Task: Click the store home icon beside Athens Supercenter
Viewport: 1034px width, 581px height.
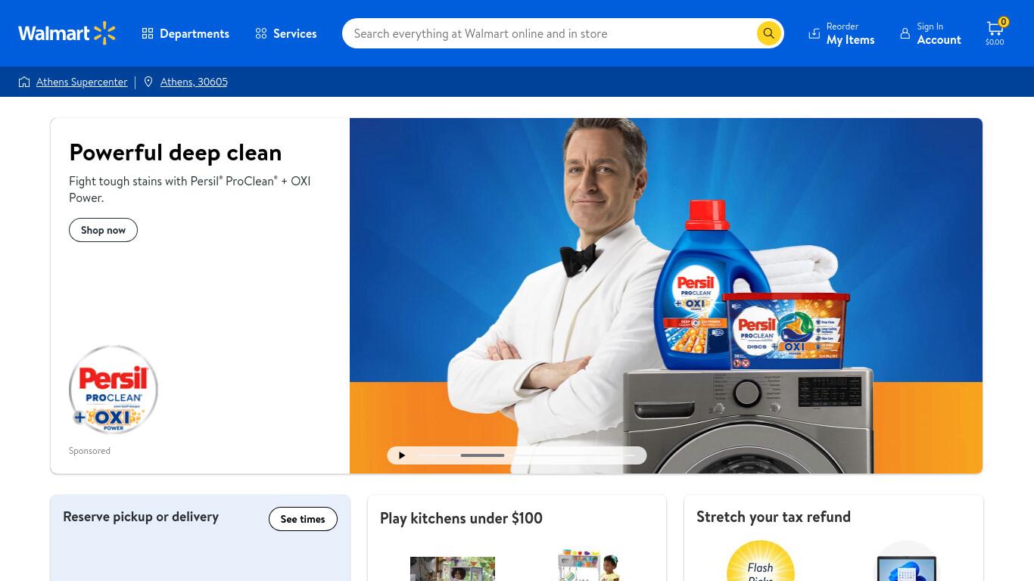Action: 24,82
